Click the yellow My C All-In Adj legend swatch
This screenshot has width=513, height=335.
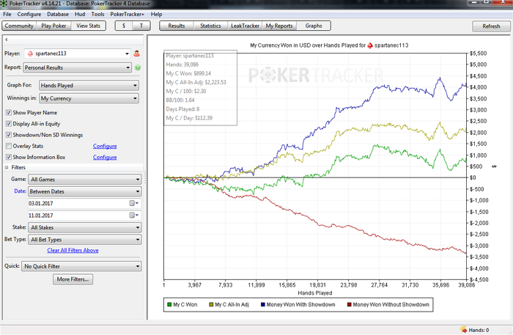[211, 304]
